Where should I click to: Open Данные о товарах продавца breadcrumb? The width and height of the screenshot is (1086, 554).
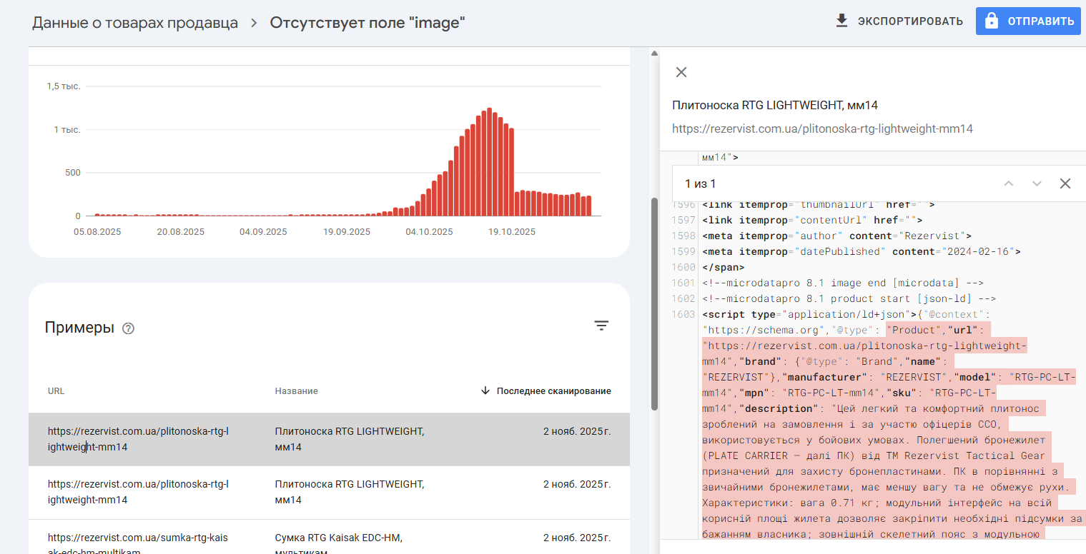tap(135, 23)
